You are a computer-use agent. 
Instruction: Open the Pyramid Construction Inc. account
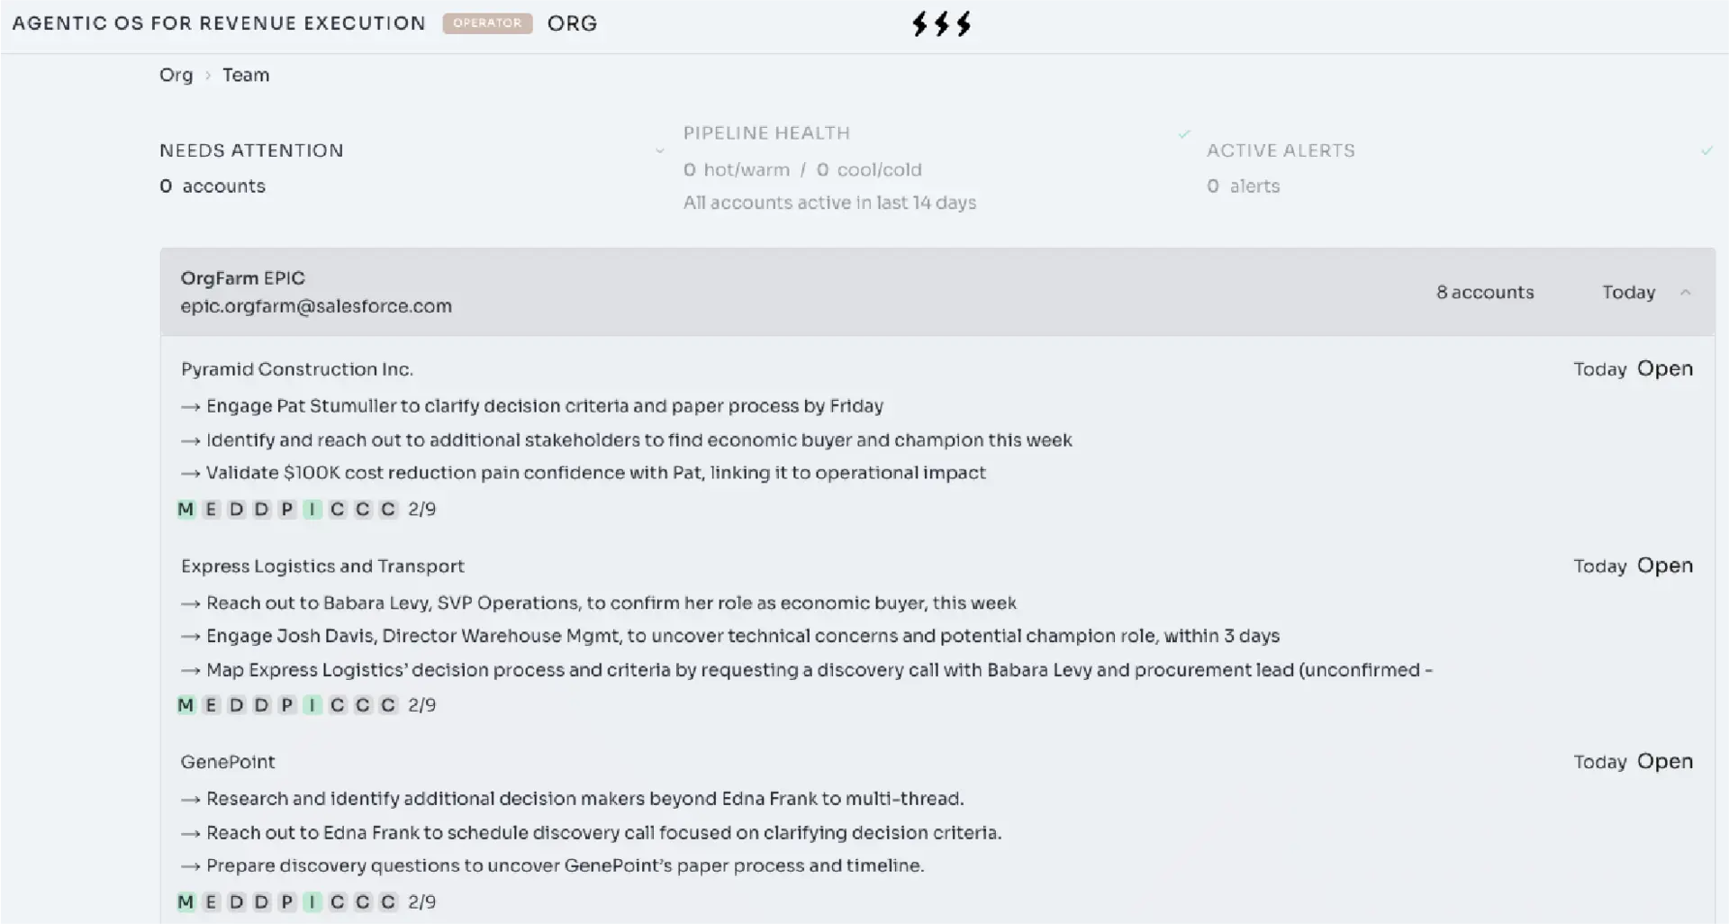[1664, 368]
